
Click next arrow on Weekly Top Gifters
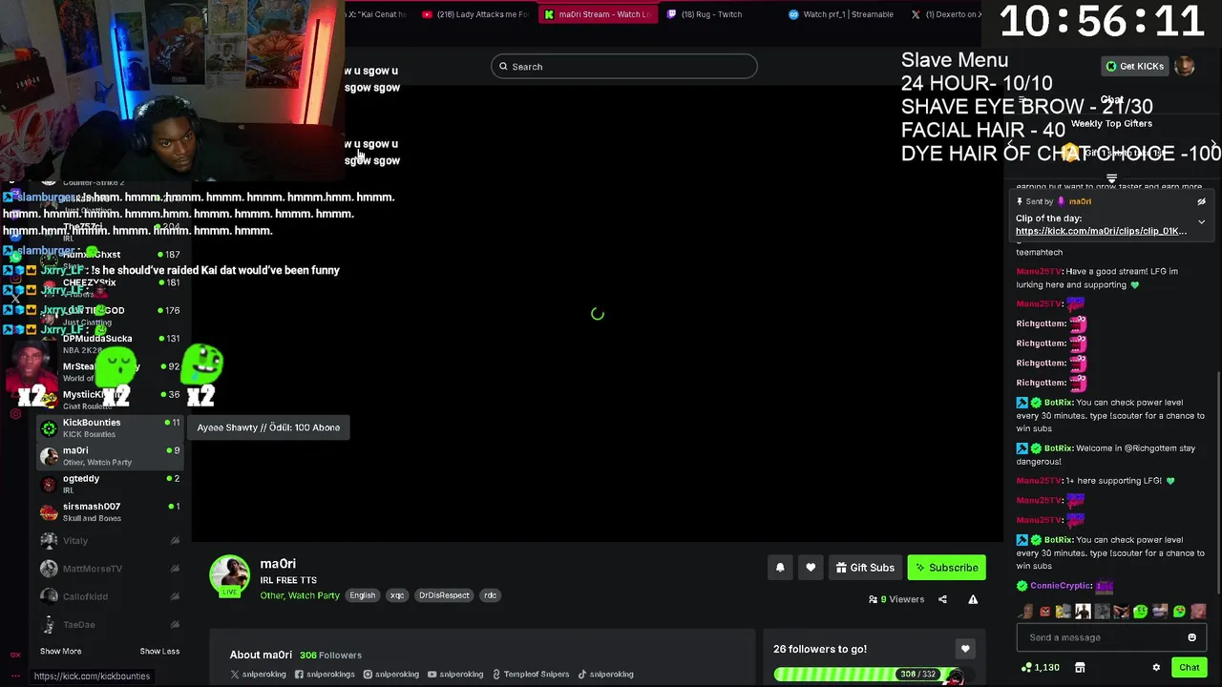(x=1213, y=146)
